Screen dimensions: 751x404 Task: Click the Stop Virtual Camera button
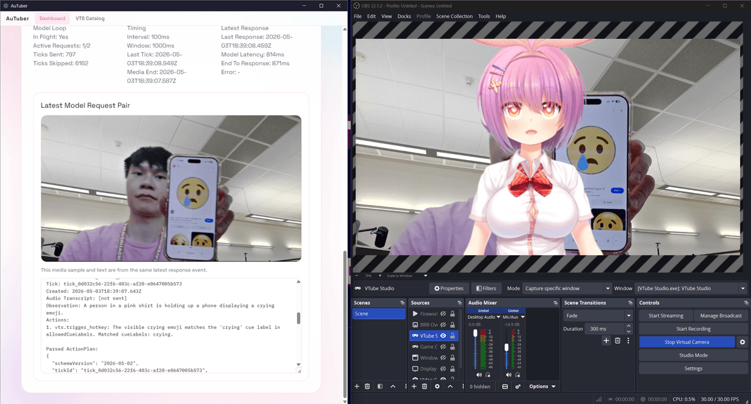[x=687, y=342]
